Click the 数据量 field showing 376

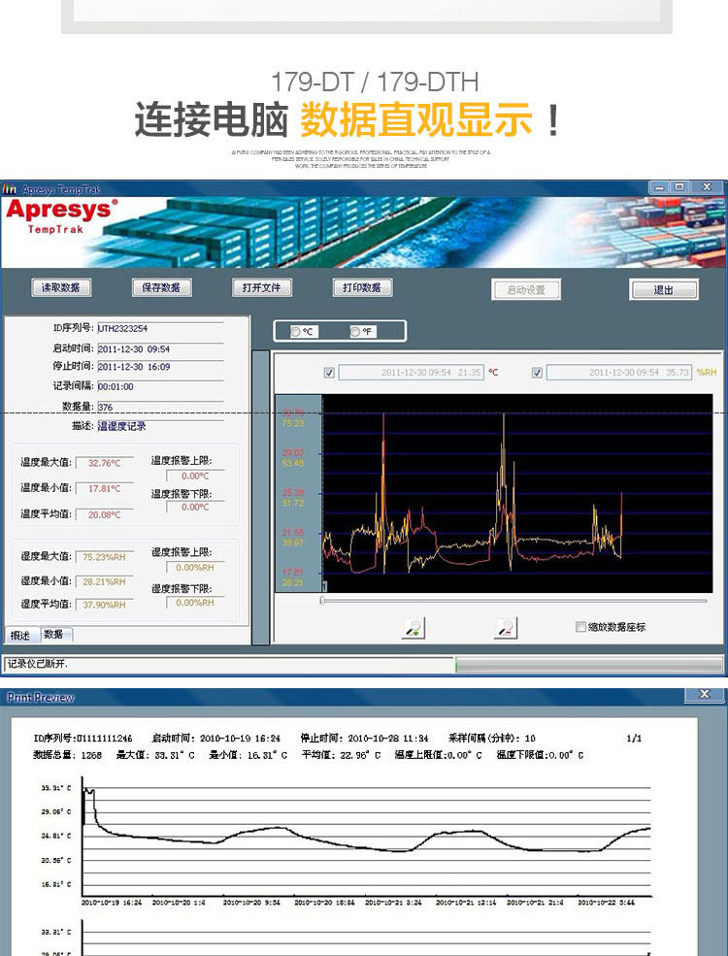[x=160, y=407]
